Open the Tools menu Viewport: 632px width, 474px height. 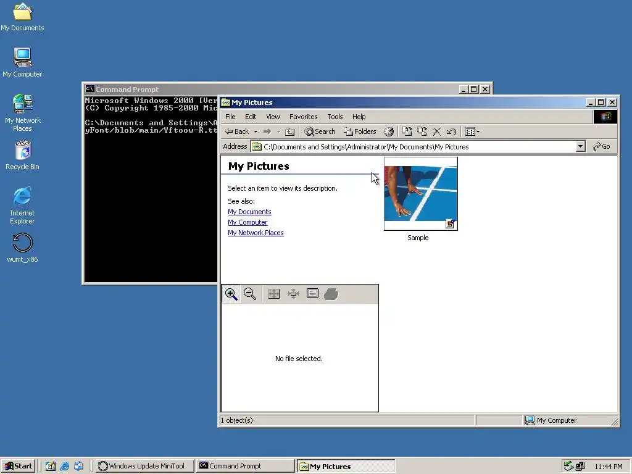(x=335, y=117)
